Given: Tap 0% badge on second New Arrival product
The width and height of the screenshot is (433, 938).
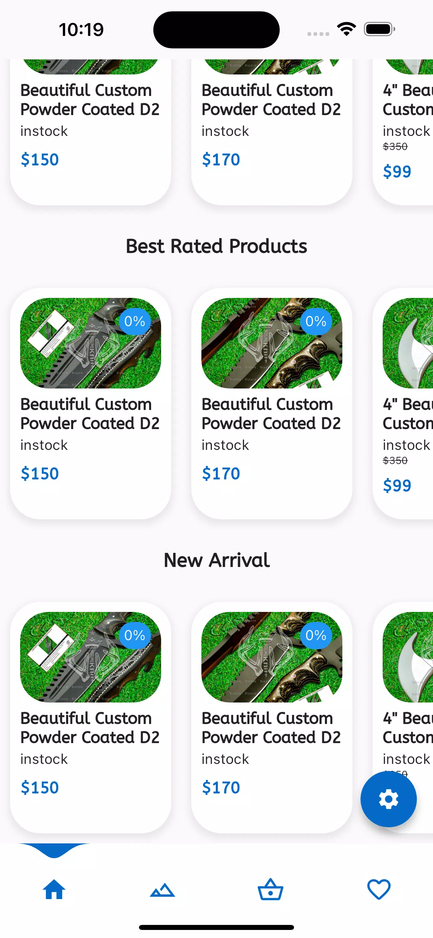Looking at the screenshot, I should [316, 635].
